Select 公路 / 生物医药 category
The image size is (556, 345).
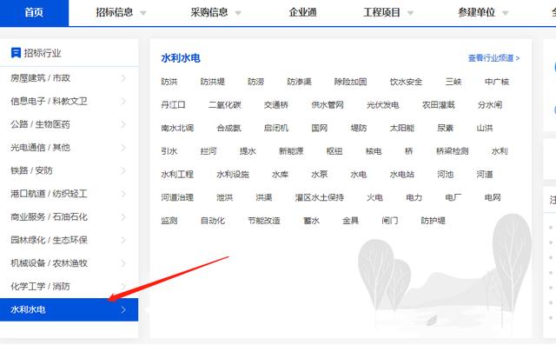(40, 124)
